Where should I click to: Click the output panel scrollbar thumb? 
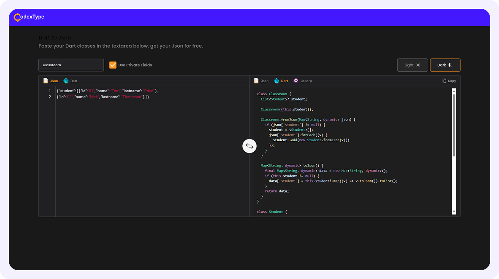454,125
